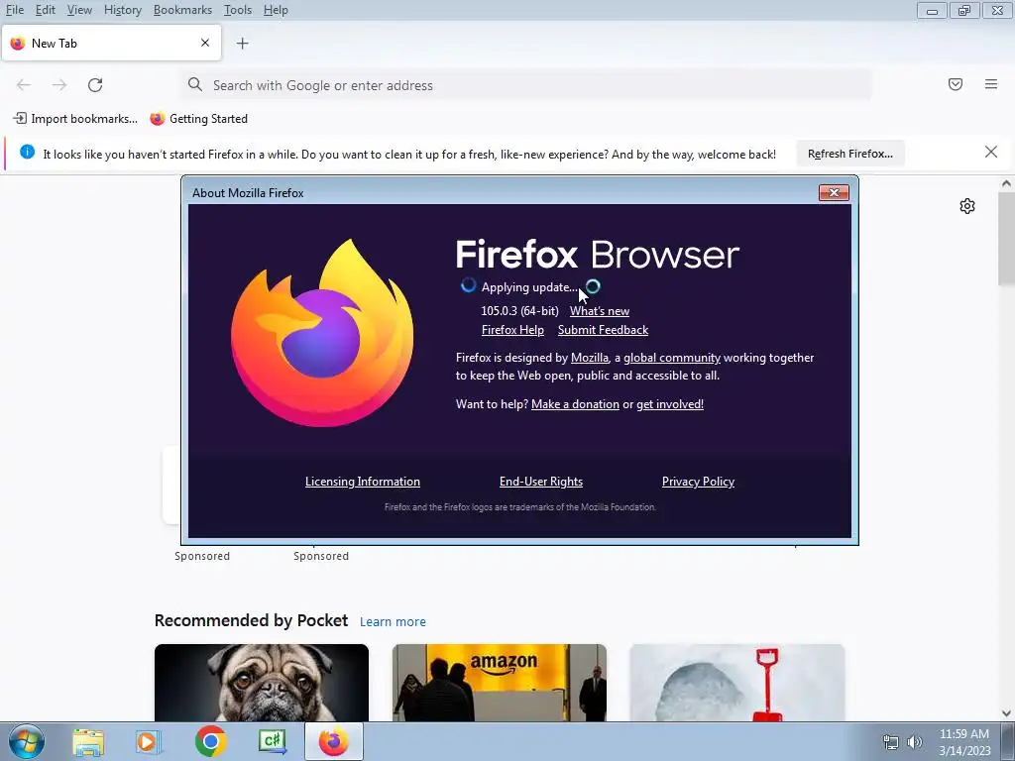Screen dimensions: 1015x761
Task: Open the C# application taskbar icon
Action: [273, 741]
